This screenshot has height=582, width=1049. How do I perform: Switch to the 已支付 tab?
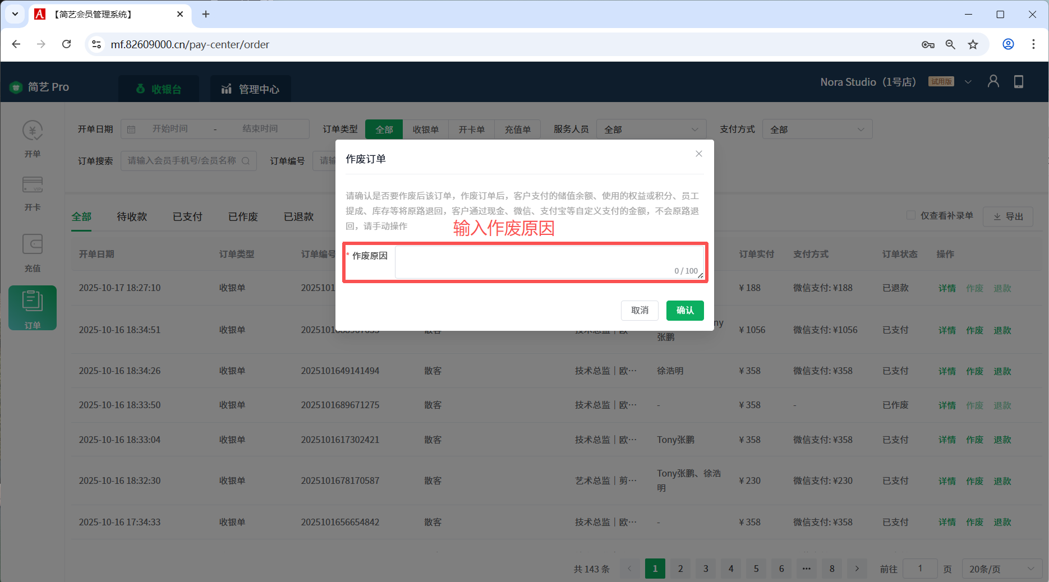(x=187, y=216)
